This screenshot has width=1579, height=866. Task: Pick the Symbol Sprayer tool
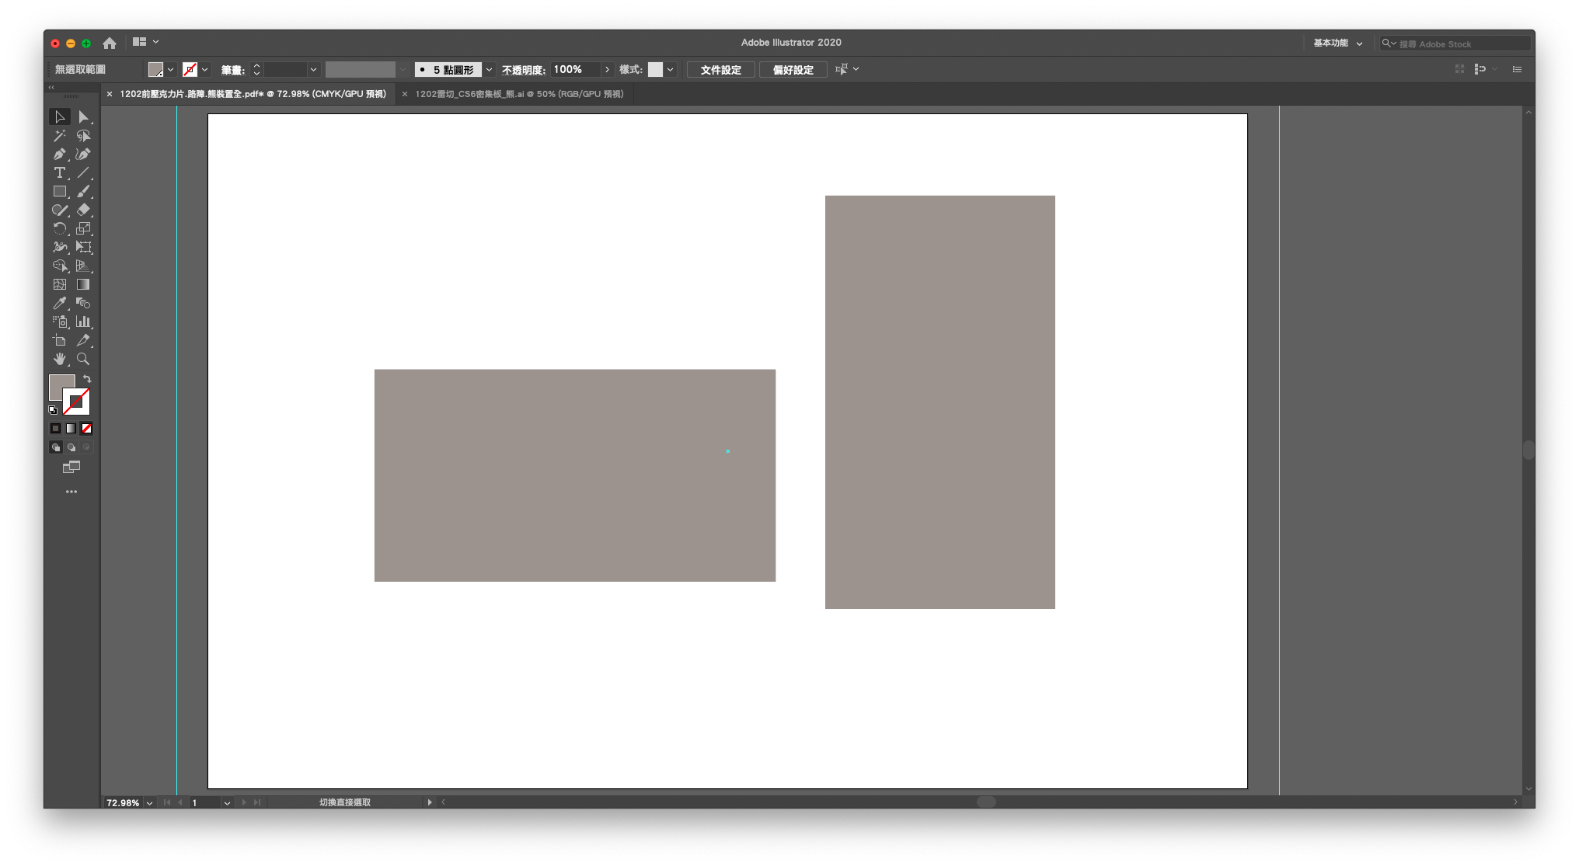(x=60, y=322)
